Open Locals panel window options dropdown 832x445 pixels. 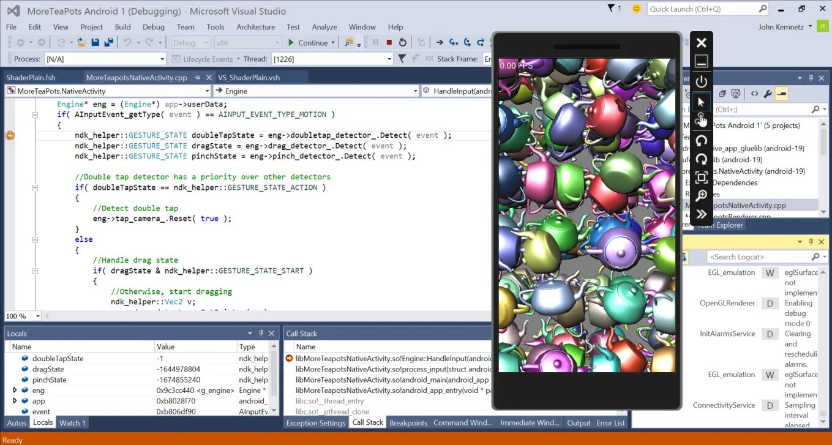(x=250, y=334)
